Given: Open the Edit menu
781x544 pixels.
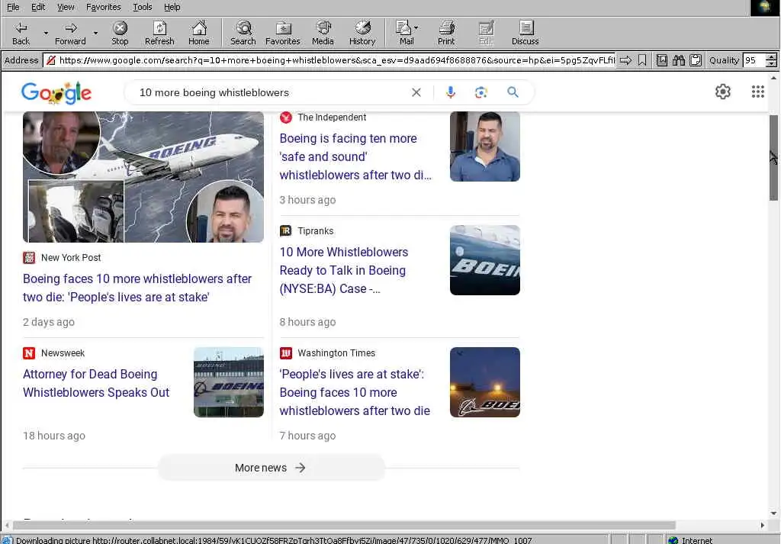Looking at the screenshot, I should pyautogui.click(x=38, y=7).
